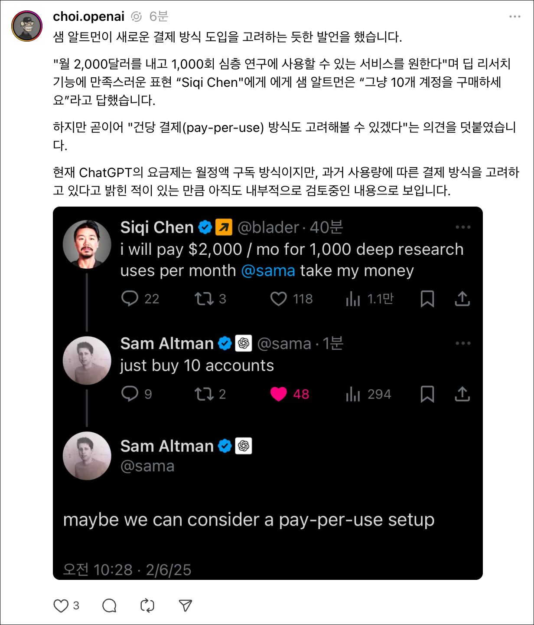Click the verified badge on Siqi Chen's name
The height and width of the screenshot is (625, 534).
[204, 227]
